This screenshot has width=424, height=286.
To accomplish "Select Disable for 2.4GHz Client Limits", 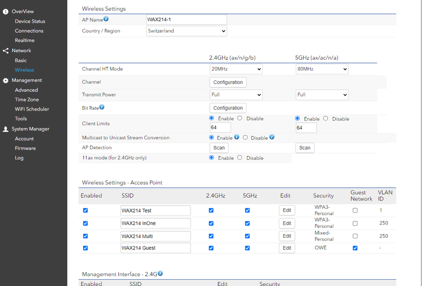I will click(x=240, y=118).
